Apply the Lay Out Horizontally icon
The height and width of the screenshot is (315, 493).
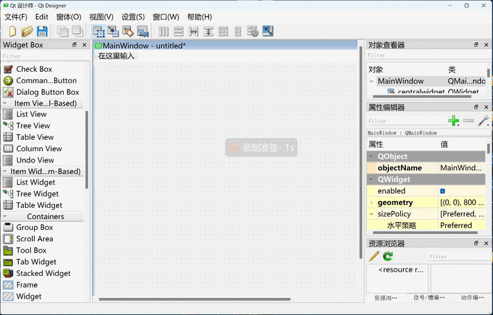pos(163,31)
